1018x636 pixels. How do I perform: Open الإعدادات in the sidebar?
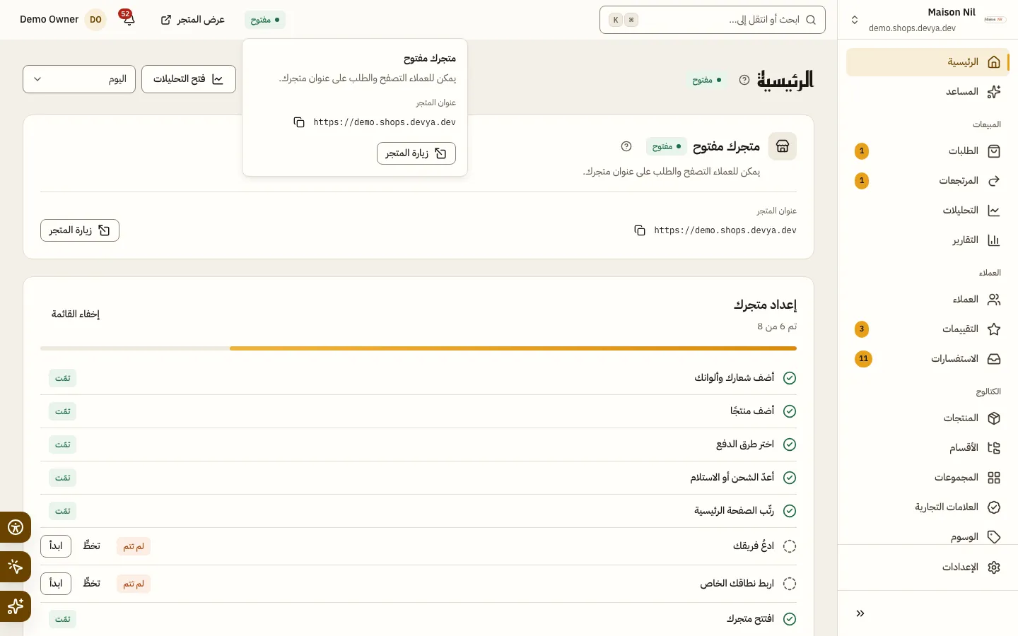(928, 567)
